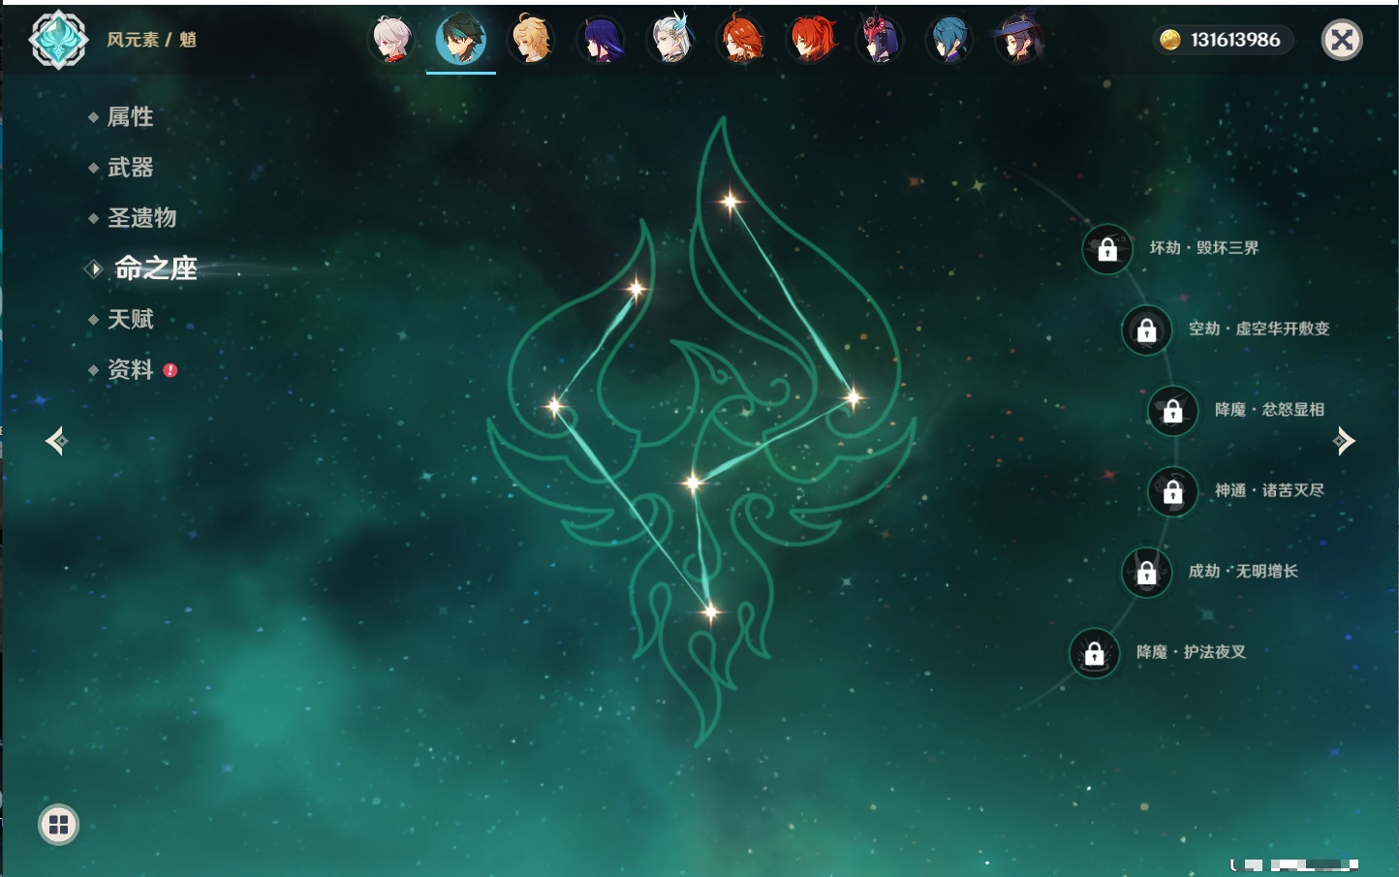Image resolution: width=1399 pixels, height=877 pixels.
Task: Select the blond Traveler character portrait
Action: pos(531,40)
